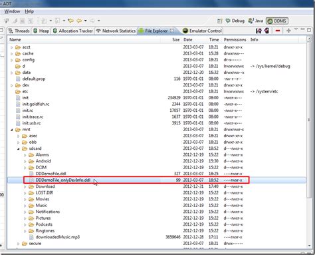This screenshot has width=315, height=255.
Task: Click the vertical scrollbar down arrow
Action: click(309, 246)
